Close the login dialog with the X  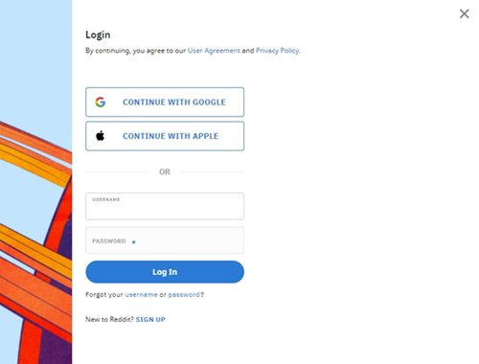[x=464, y=13]
